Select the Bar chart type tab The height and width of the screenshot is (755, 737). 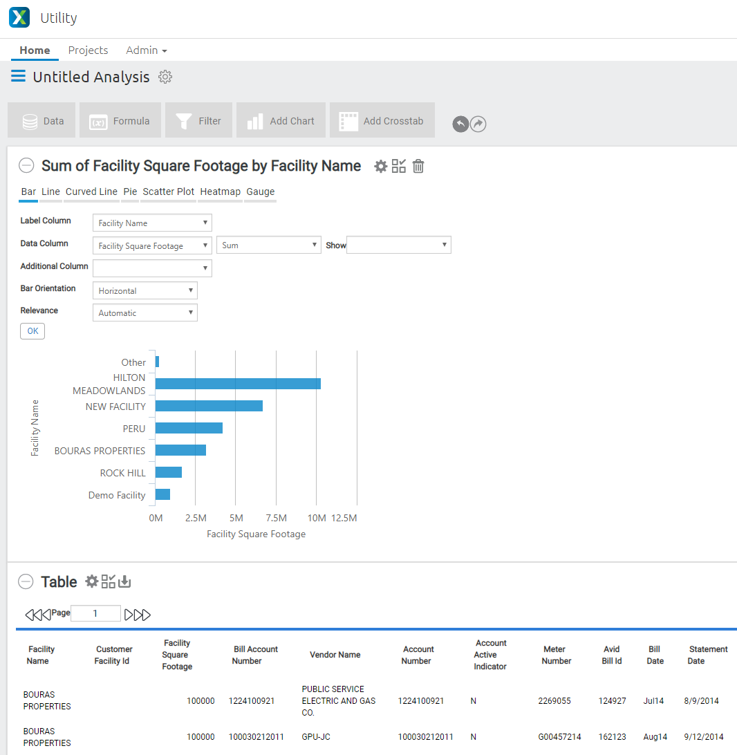[28, 192]
